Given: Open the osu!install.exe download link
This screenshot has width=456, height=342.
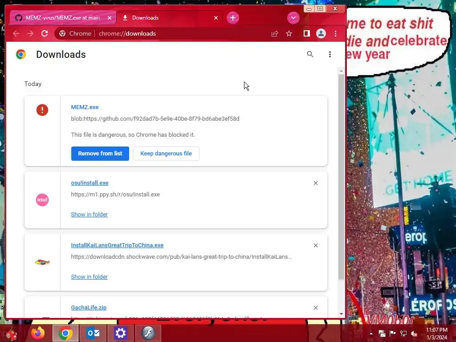Looking at the screenshot, I should (x=90, y=183).
